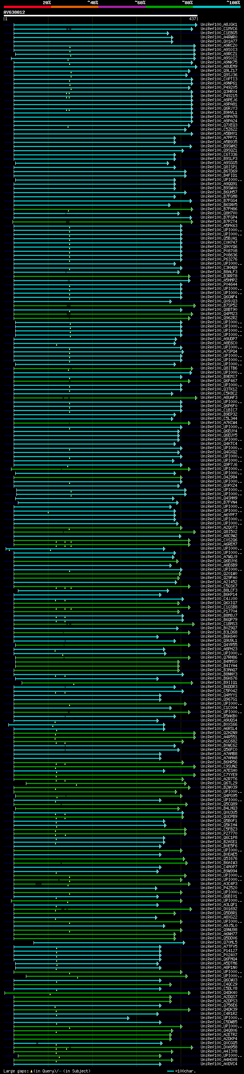Select the UniRef100_B3RRT8 label
This screenshot has width=244, height=1074.
(x=219, y=276)
